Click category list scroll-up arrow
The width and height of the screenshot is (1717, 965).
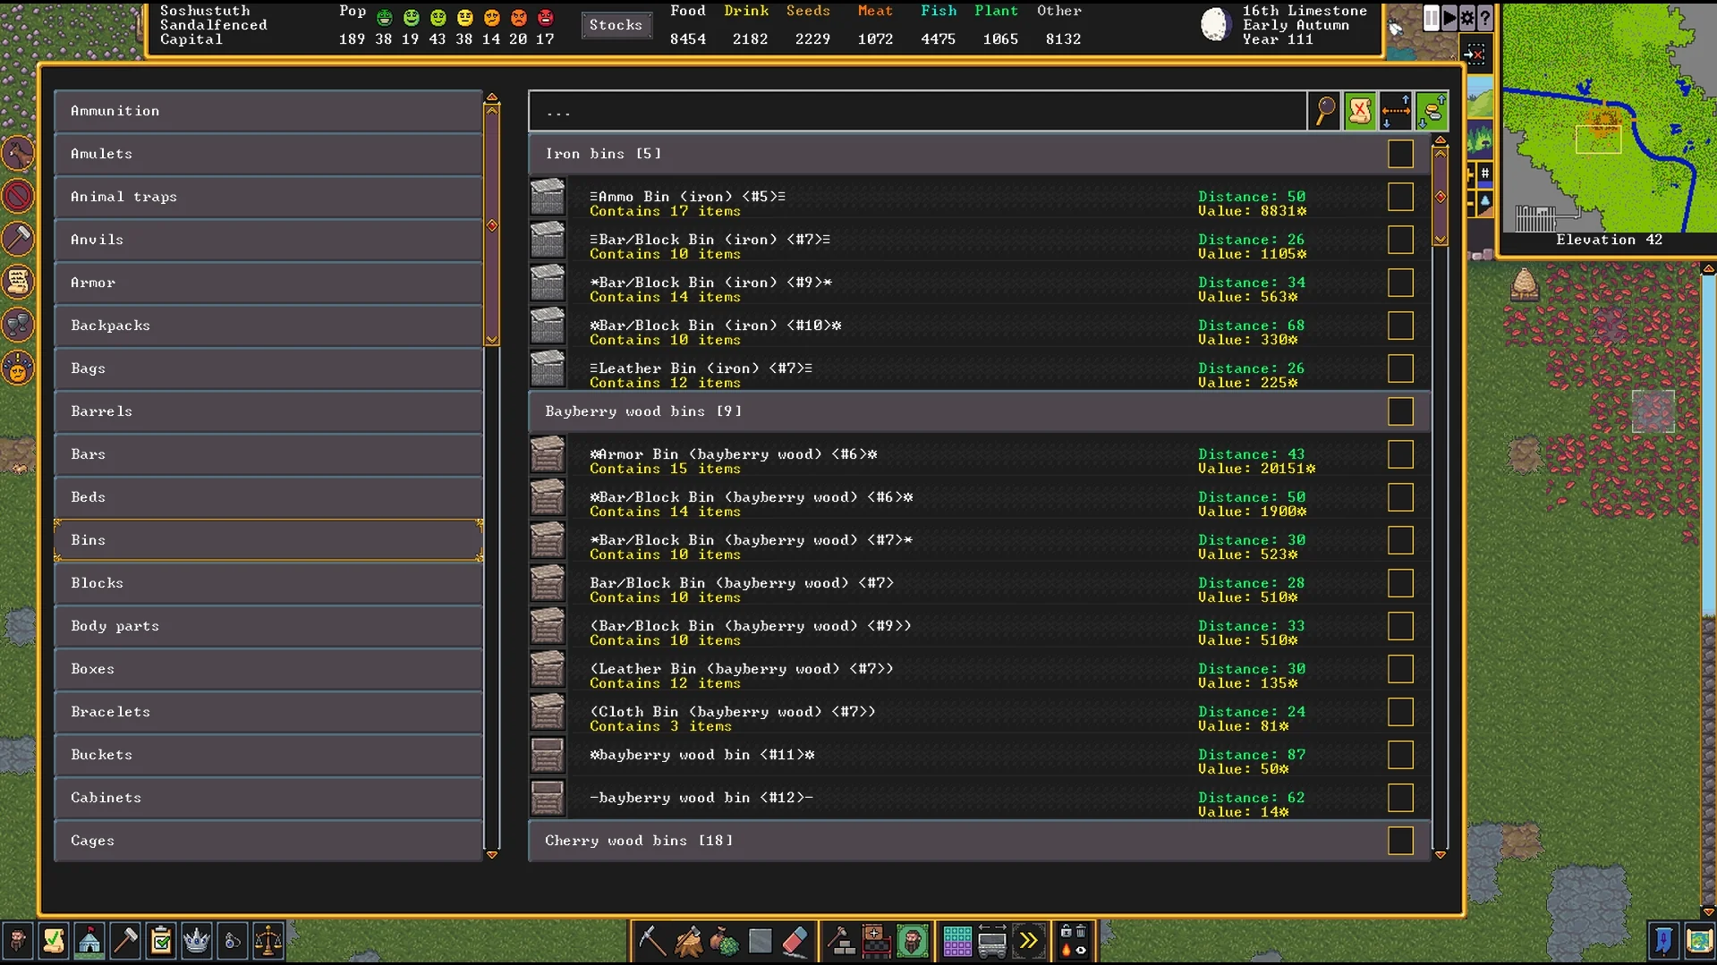point(491,97)
